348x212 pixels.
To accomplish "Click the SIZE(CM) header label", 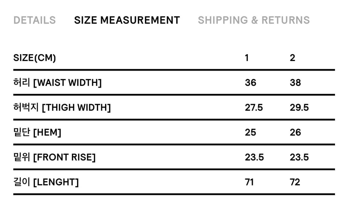I will [35, 58].
